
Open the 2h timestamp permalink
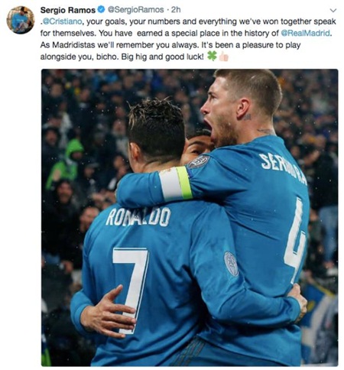pyautogui.click(x=176, y=10)
